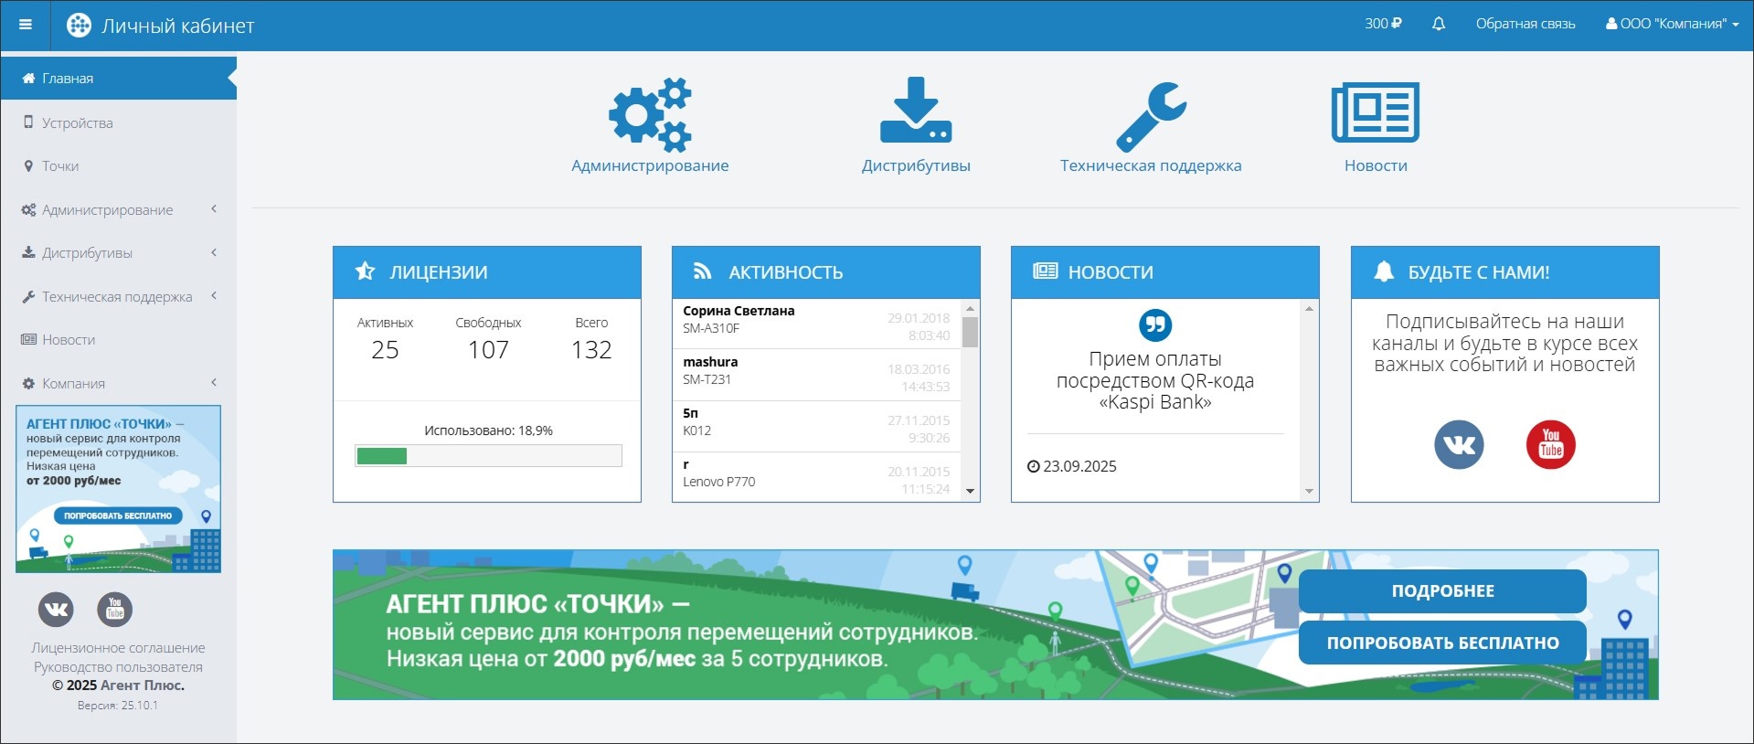Click the sidebar VK icon

pyautogui.click(x=57, y=609)
